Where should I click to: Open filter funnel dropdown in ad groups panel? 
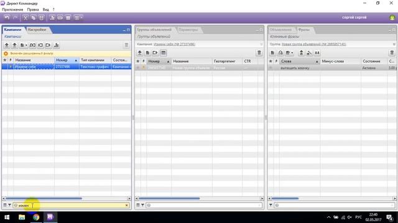tap(142, 205)
